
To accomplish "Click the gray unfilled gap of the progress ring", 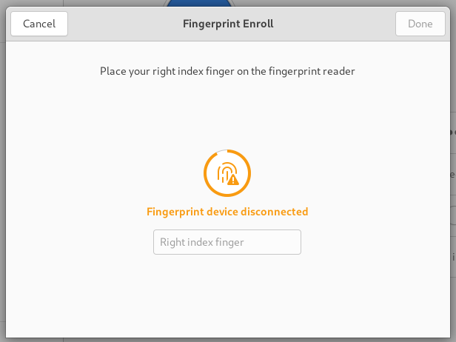I will pos(221,152).
